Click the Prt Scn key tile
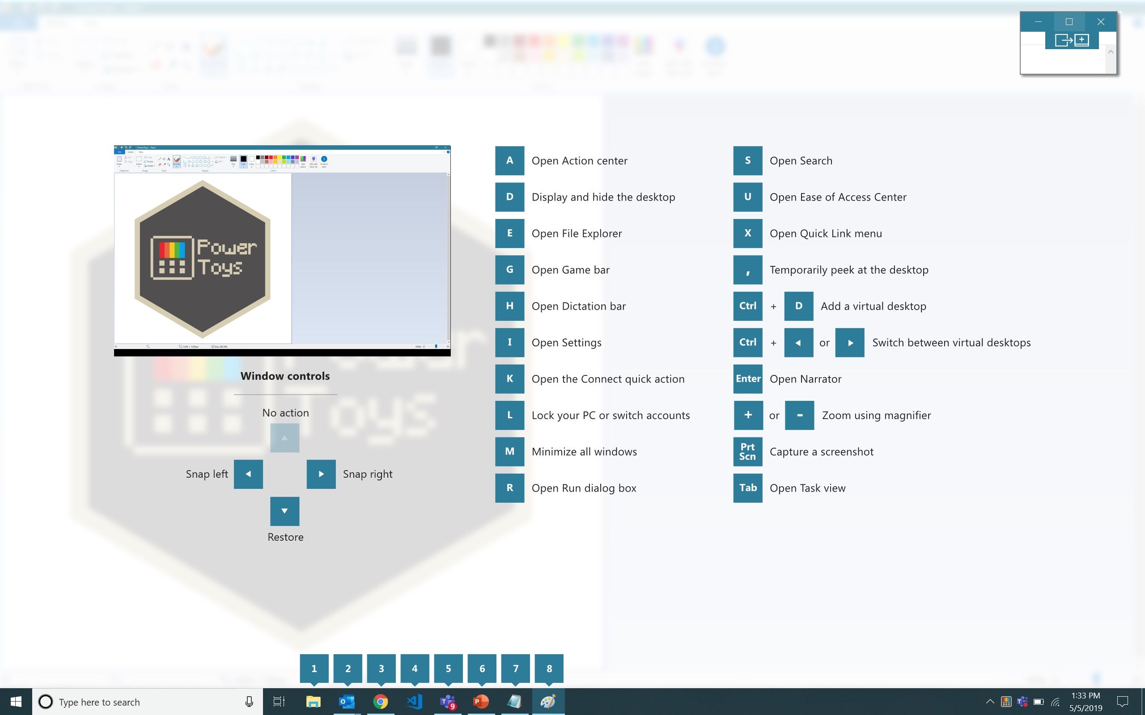This screenshot has width=1145, height=715. pos(747,452)
